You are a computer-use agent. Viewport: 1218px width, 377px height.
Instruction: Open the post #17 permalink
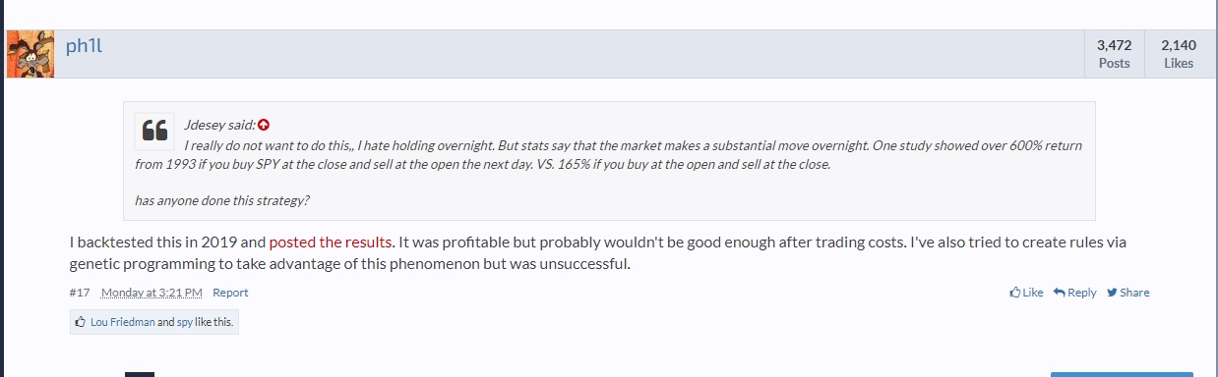click(x=80, y=293)
